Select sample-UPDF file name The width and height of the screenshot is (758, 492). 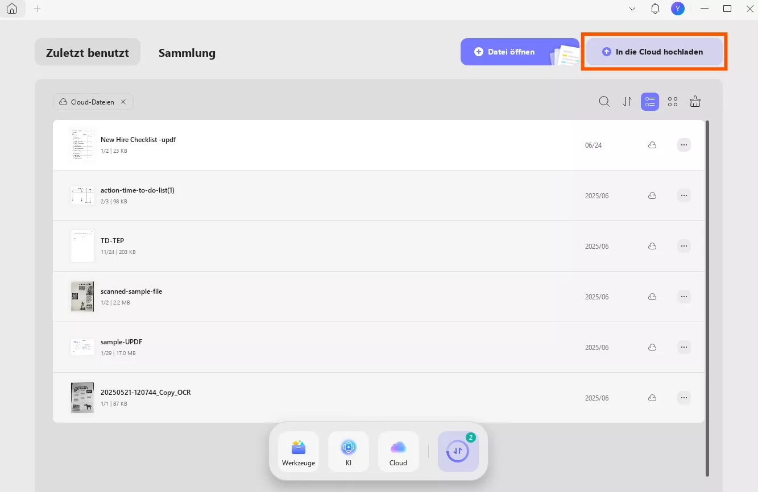tap(121, 342)
